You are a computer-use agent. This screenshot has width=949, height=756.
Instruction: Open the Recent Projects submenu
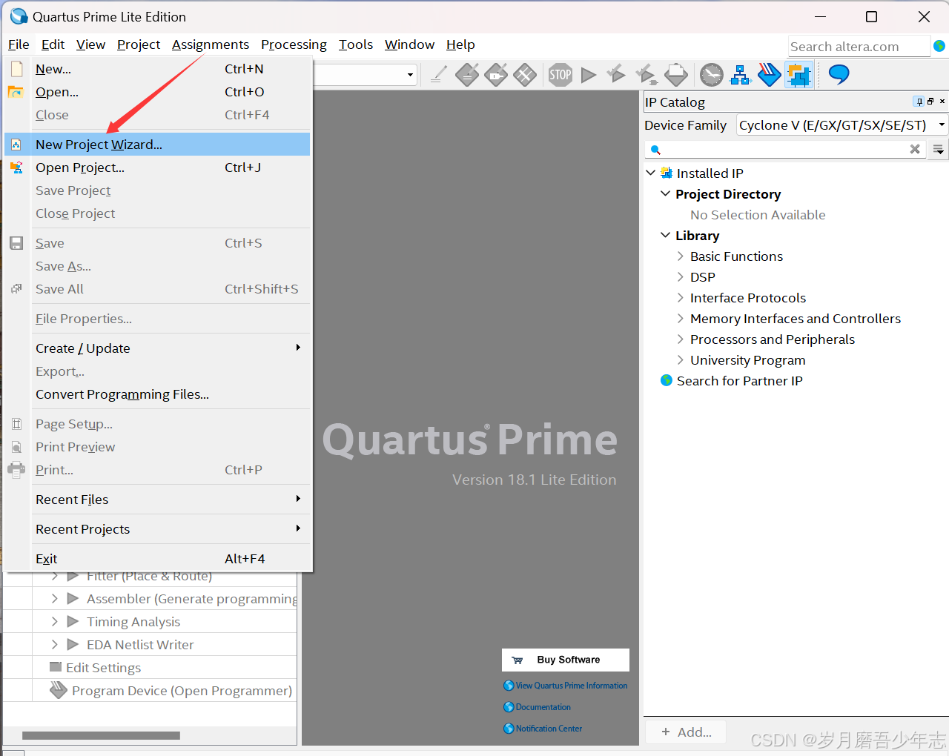pyautogui.click(x=157, y=528)
